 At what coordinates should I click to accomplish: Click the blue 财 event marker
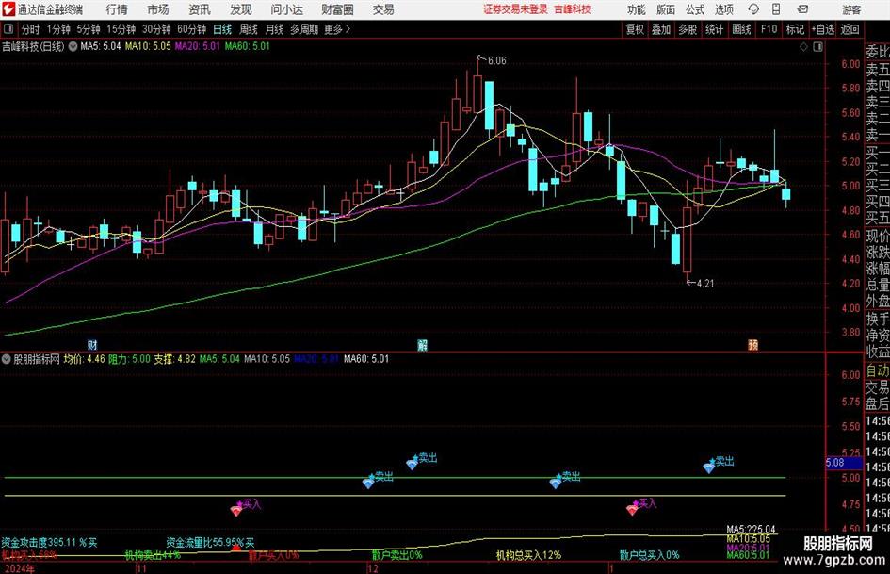point(92,344)
